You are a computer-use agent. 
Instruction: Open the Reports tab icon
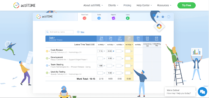click(113, 18)
